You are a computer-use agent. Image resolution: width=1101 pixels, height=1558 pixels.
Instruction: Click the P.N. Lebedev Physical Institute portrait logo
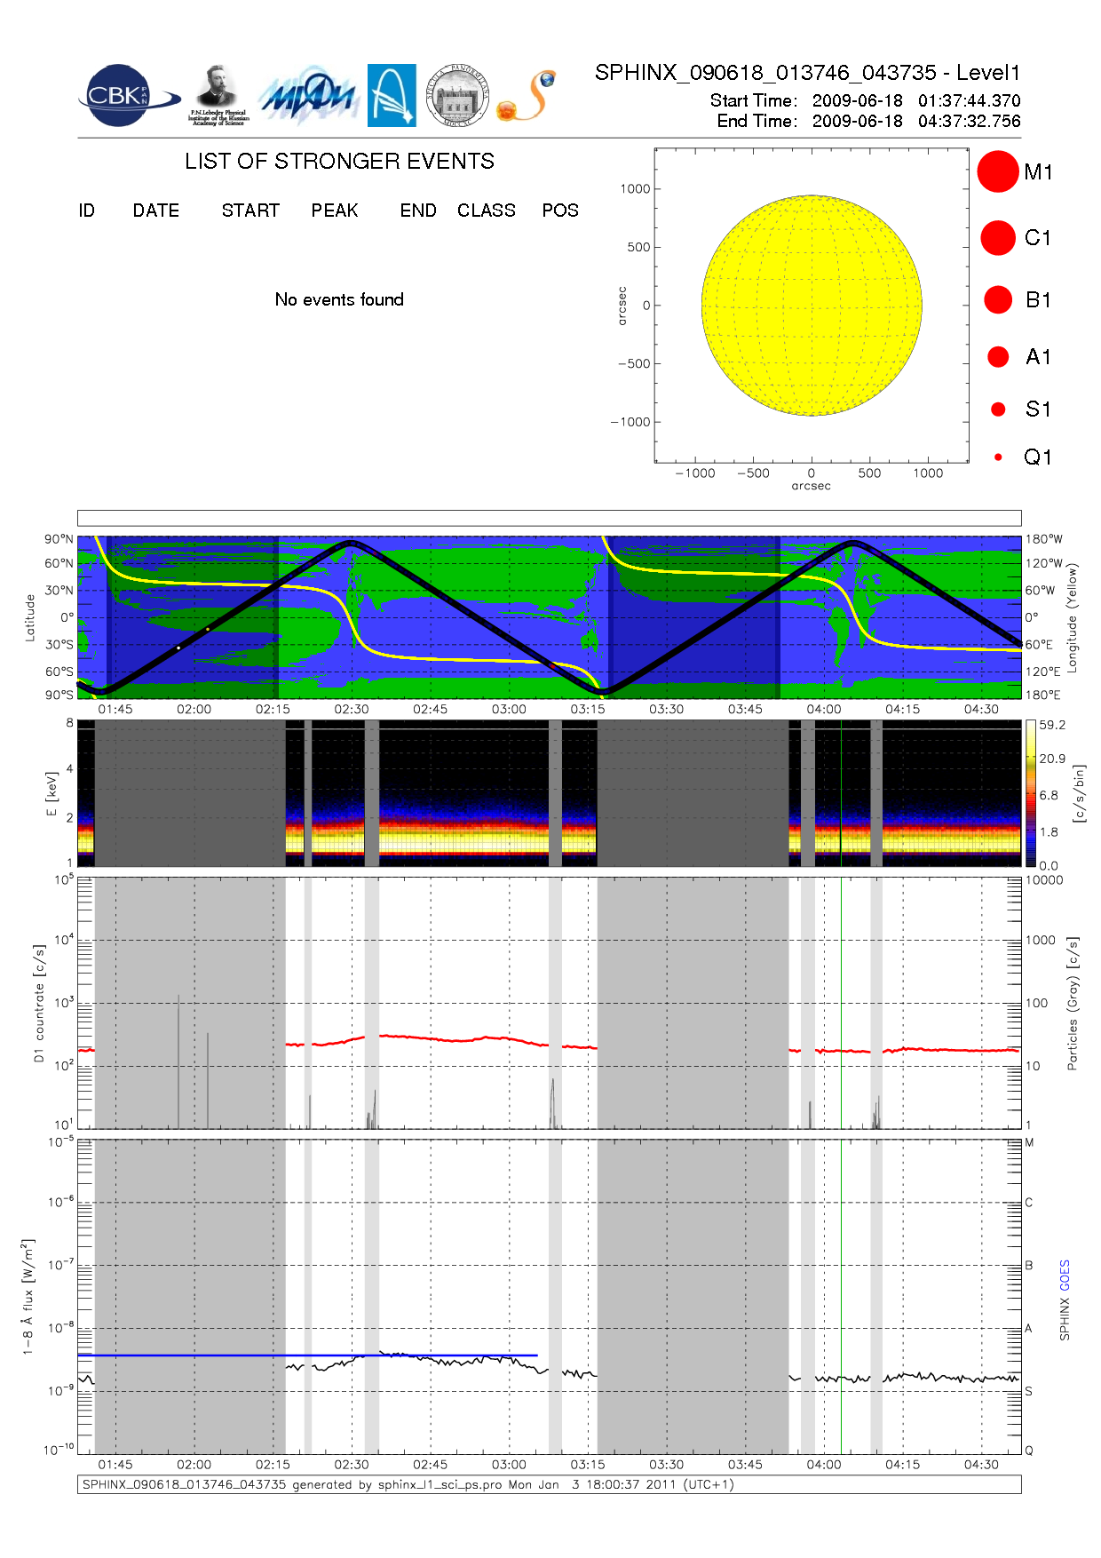tap(218, 96)
